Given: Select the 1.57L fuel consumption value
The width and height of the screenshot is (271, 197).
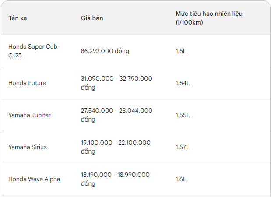Looking at the screenshot, I should [183, 147].
